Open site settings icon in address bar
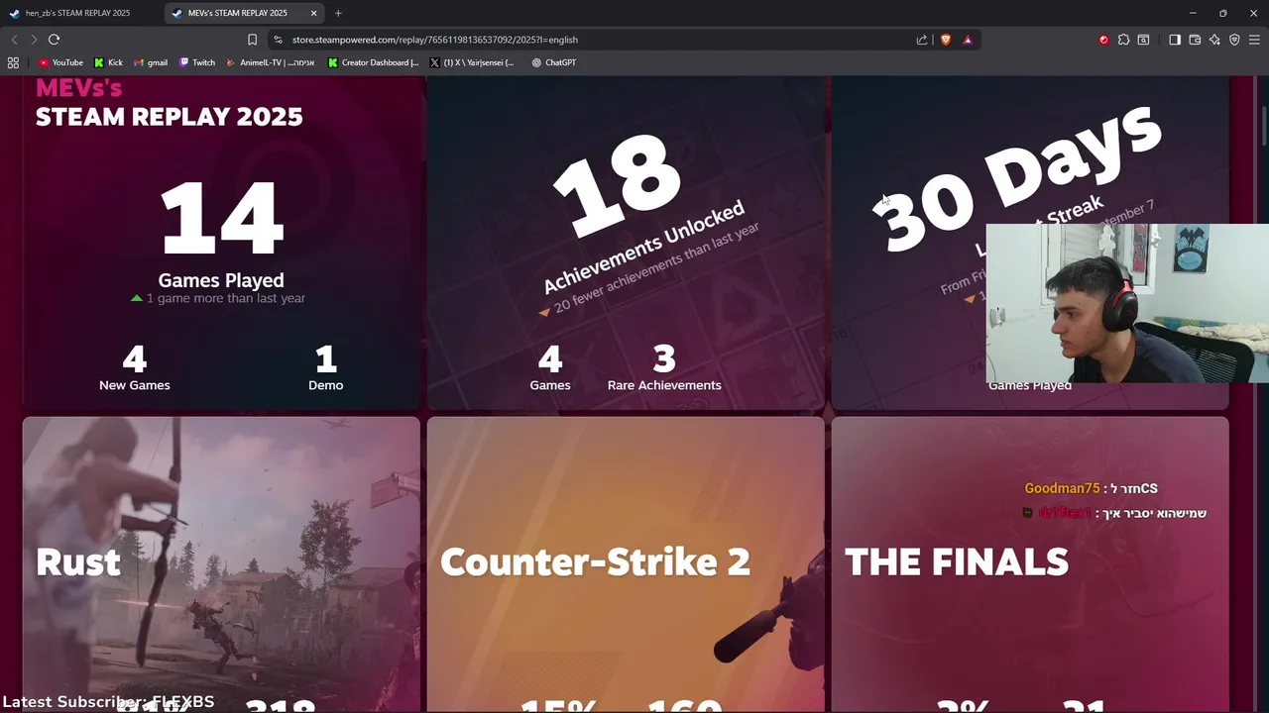 (x=278, y=40)
